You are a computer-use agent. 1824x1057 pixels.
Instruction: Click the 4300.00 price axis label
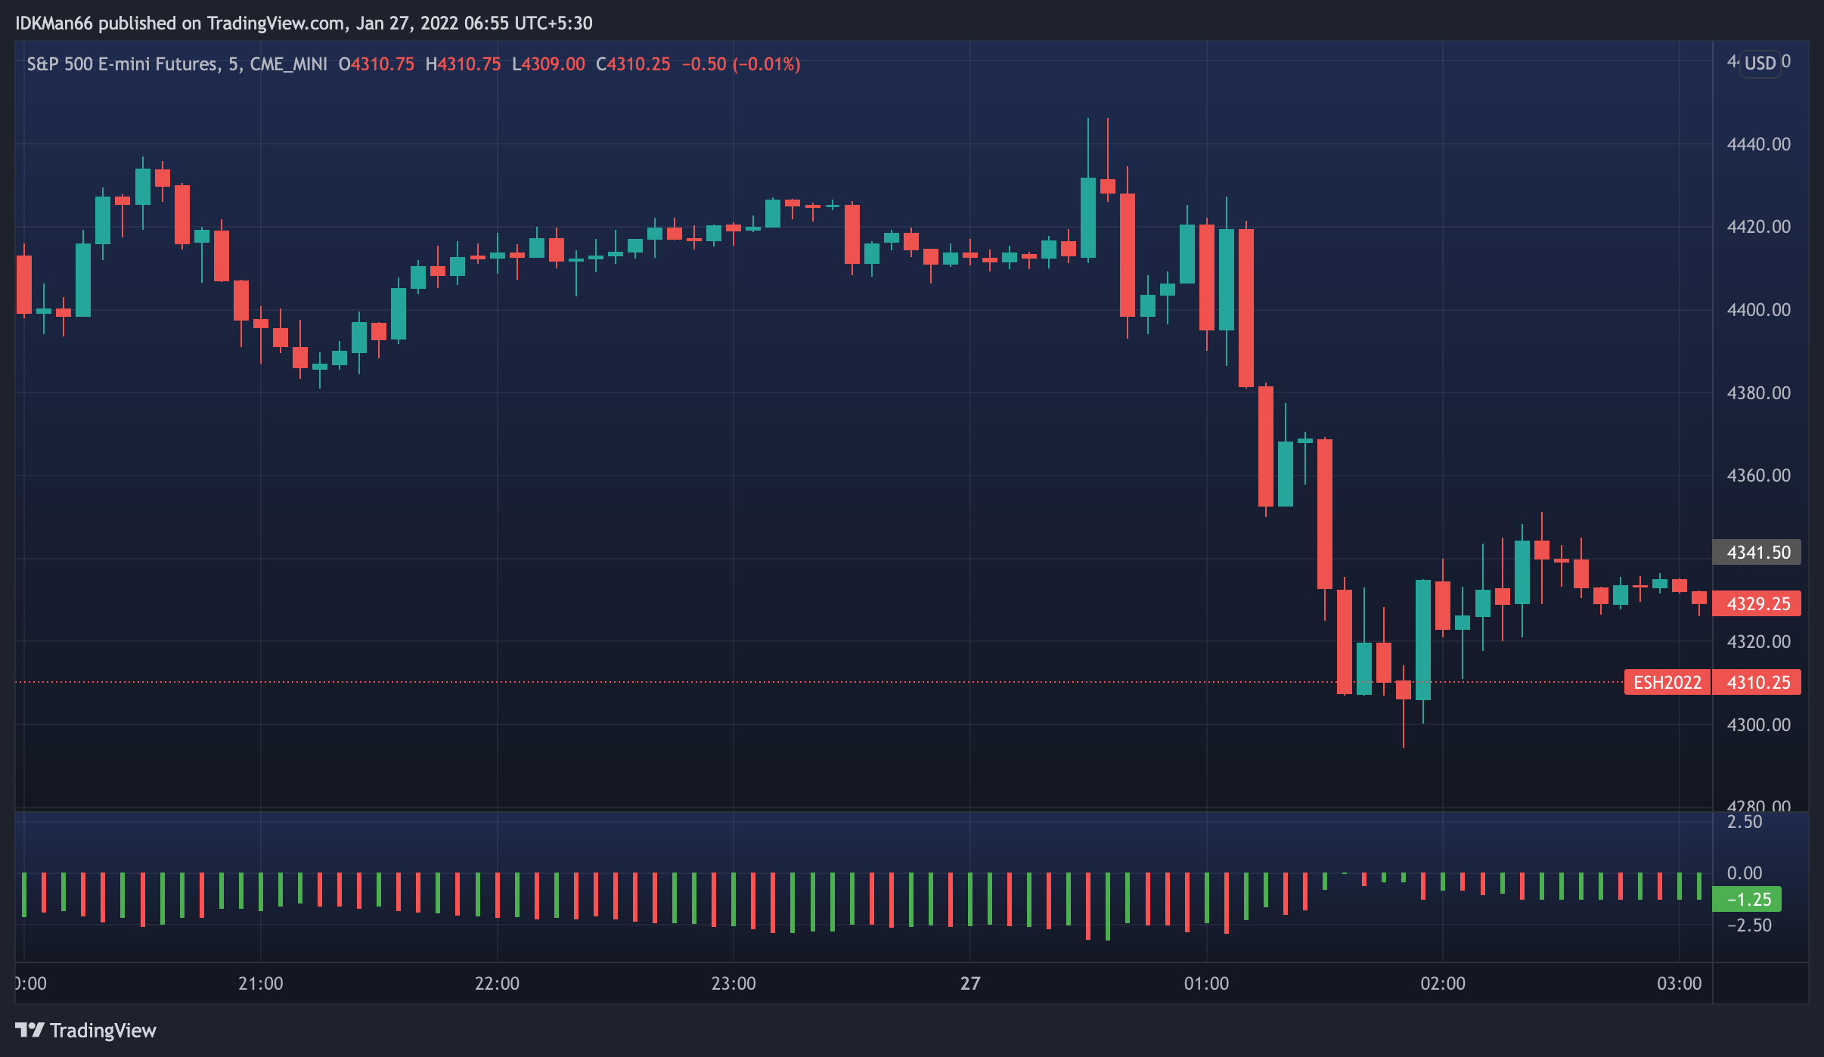click(1759, 725)
